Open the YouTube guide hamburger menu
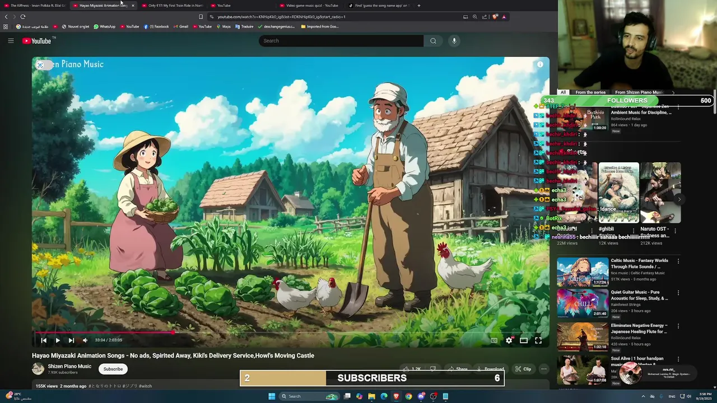 (11, 41)
